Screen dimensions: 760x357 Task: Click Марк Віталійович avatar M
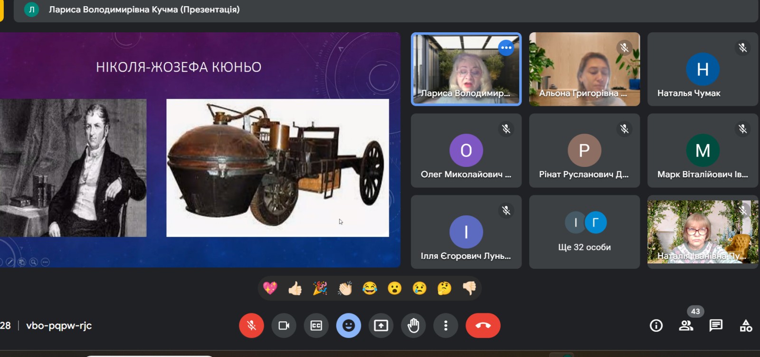(703, 150)
